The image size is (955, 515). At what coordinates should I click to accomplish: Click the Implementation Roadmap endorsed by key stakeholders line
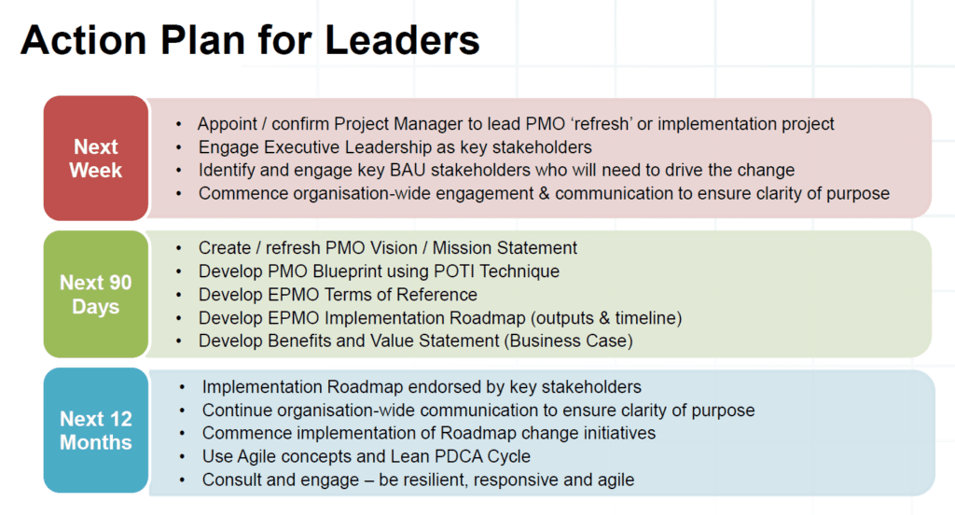[x=422, y=387]
